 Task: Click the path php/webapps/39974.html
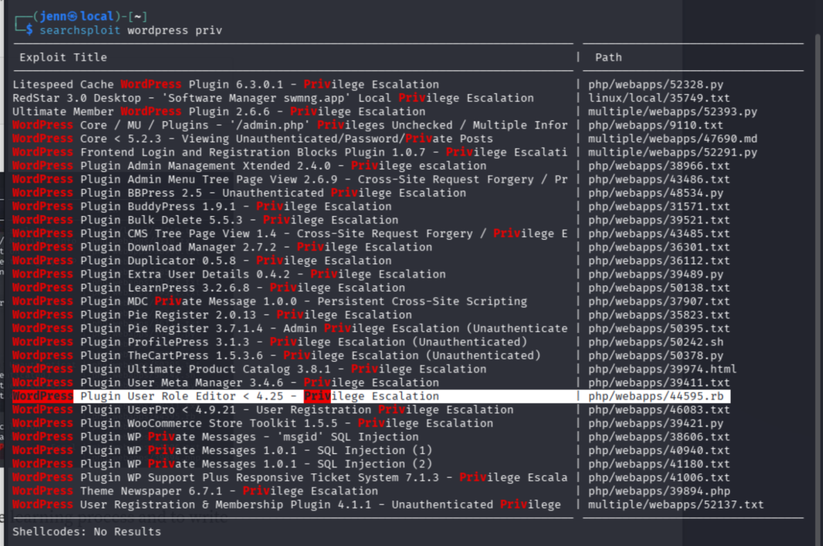pyautogui.click(x=663, y=369)
